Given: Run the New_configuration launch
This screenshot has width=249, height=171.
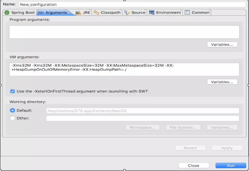Looking at the screenshot, I should pyautogui.click(x=231, y=165).
